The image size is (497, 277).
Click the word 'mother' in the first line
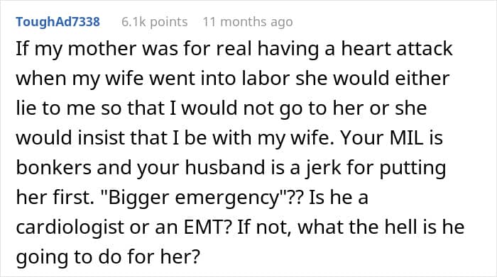(x=102, y=49)
